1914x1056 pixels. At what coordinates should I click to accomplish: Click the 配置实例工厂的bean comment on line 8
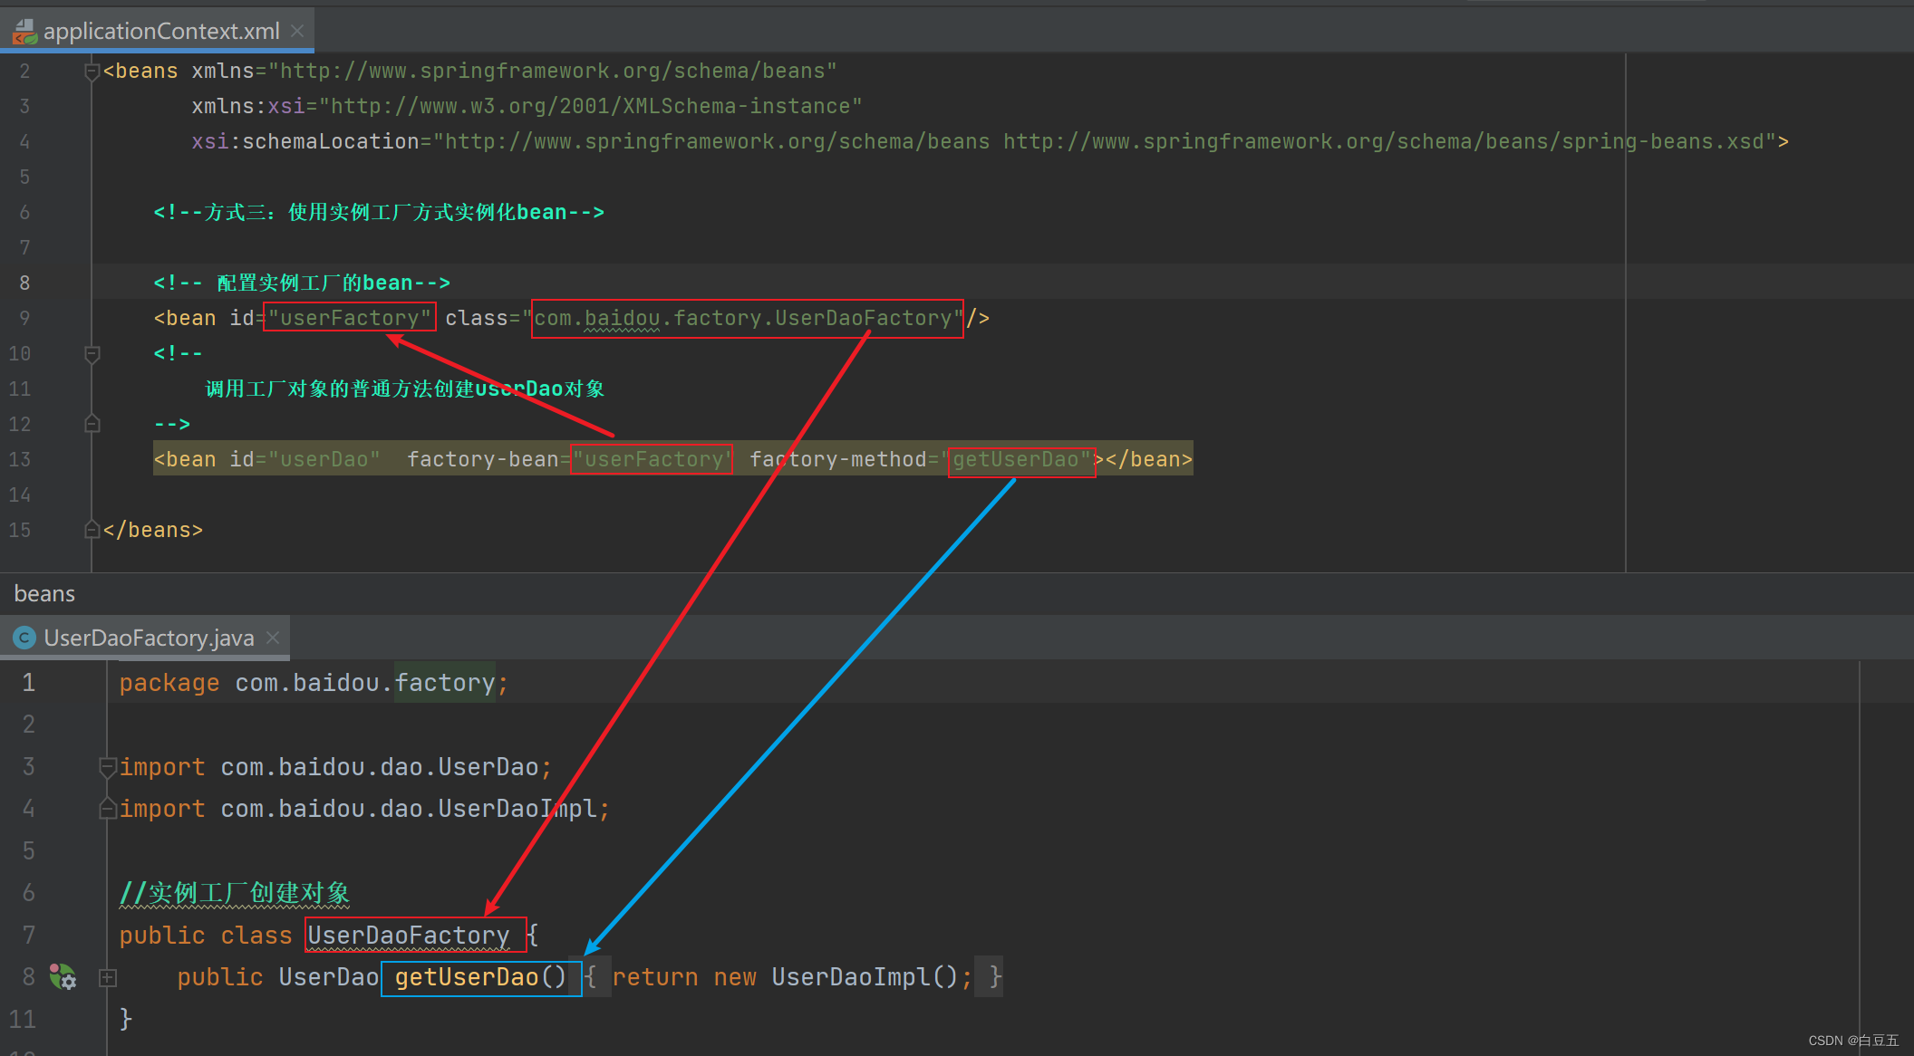coord(302,283)
